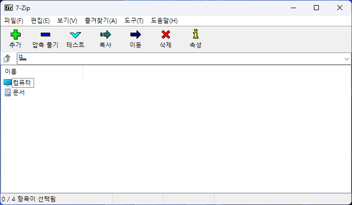The image size is (352, 205).
Task: Open the File (파일) menu
Action: (x=14, y=21)
